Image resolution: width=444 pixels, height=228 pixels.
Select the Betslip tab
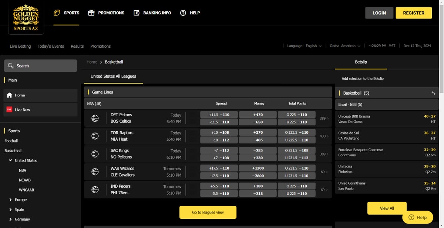(361, 62)
